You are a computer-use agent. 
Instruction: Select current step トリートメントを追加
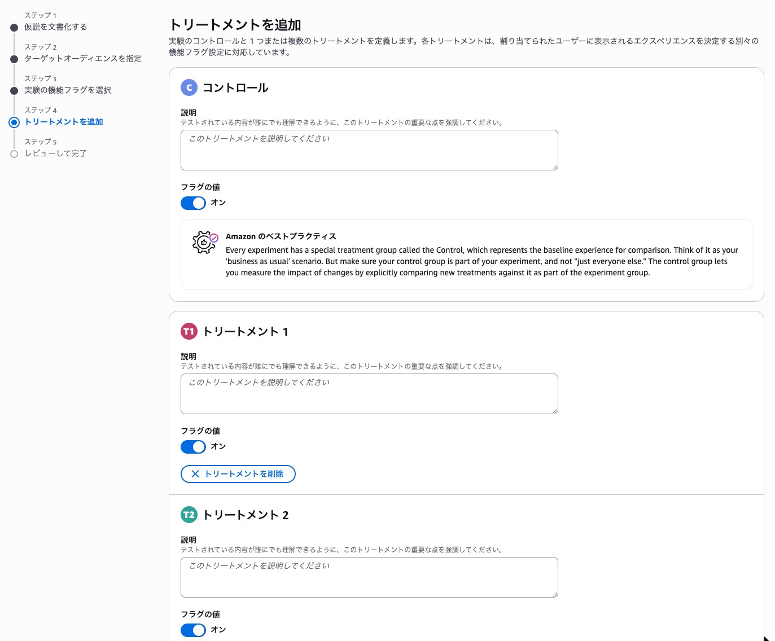(64, 122)
